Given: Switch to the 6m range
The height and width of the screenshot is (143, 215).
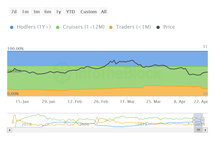Looking at the screenshot, I should point(48,12).
